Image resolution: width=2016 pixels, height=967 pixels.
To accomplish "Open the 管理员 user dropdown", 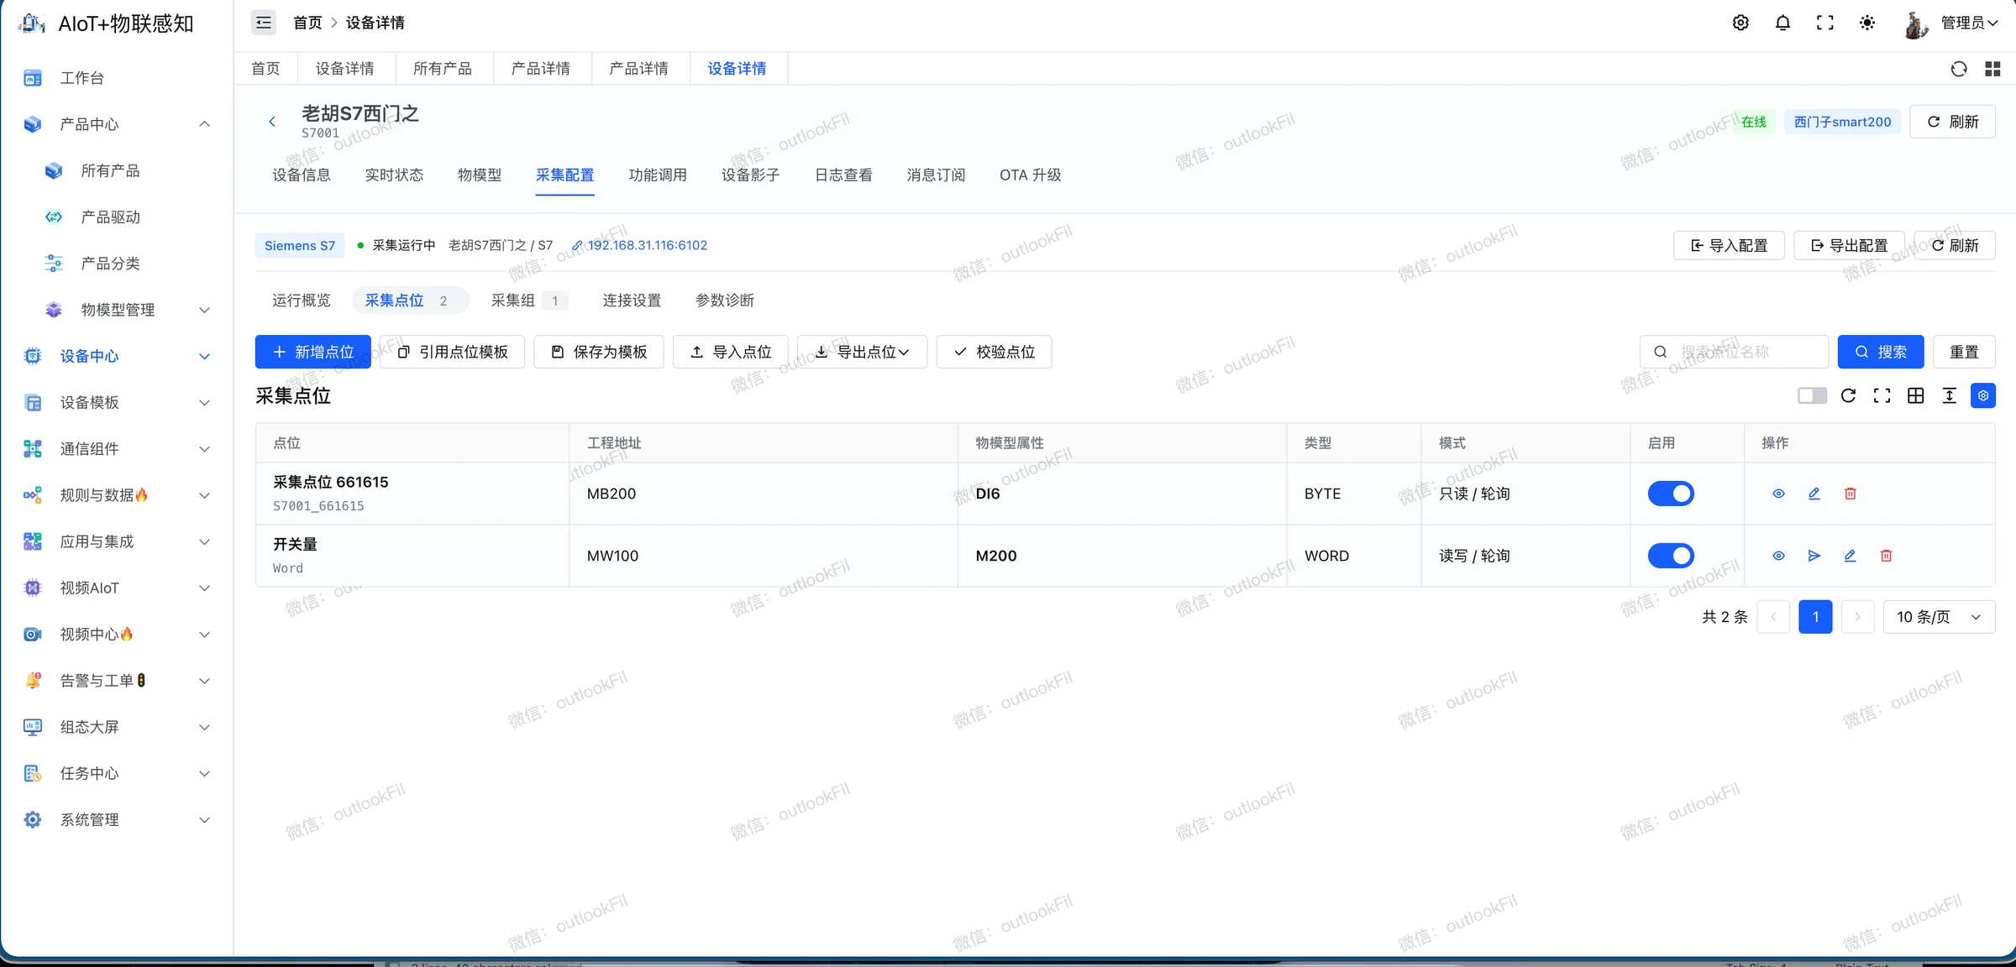I will (x=1969, y=23).
